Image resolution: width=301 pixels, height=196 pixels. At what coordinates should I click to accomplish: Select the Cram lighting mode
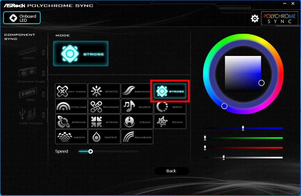(x=137, y=121)
